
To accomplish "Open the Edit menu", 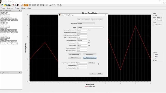I will coord(6,3).
